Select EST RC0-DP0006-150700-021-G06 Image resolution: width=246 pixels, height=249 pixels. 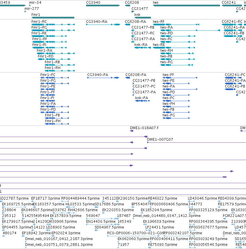click(136, 233)
